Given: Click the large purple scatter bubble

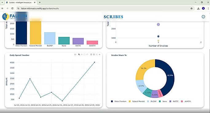Looking at the screenshot, I should tap(158, 25).
